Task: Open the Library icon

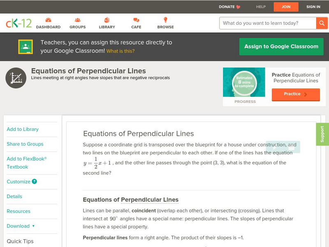Action: (107, 20)
